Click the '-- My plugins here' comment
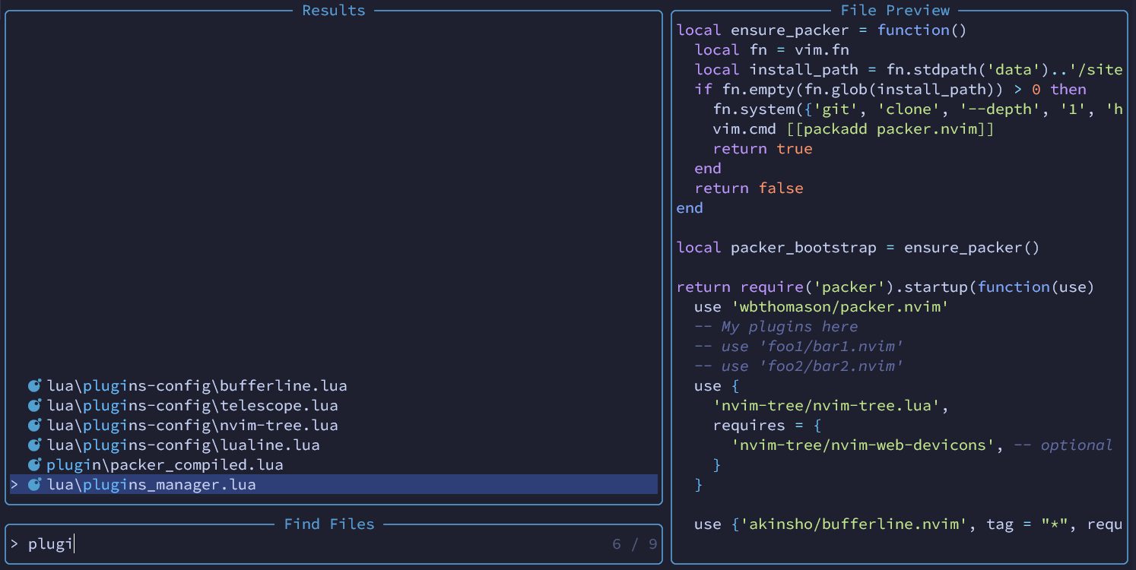The width and height of the screenshot is (1136, 570). 776,327
